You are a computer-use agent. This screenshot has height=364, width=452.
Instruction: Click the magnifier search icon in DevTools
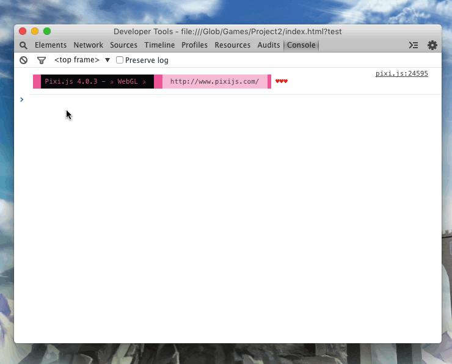(23, 45)
